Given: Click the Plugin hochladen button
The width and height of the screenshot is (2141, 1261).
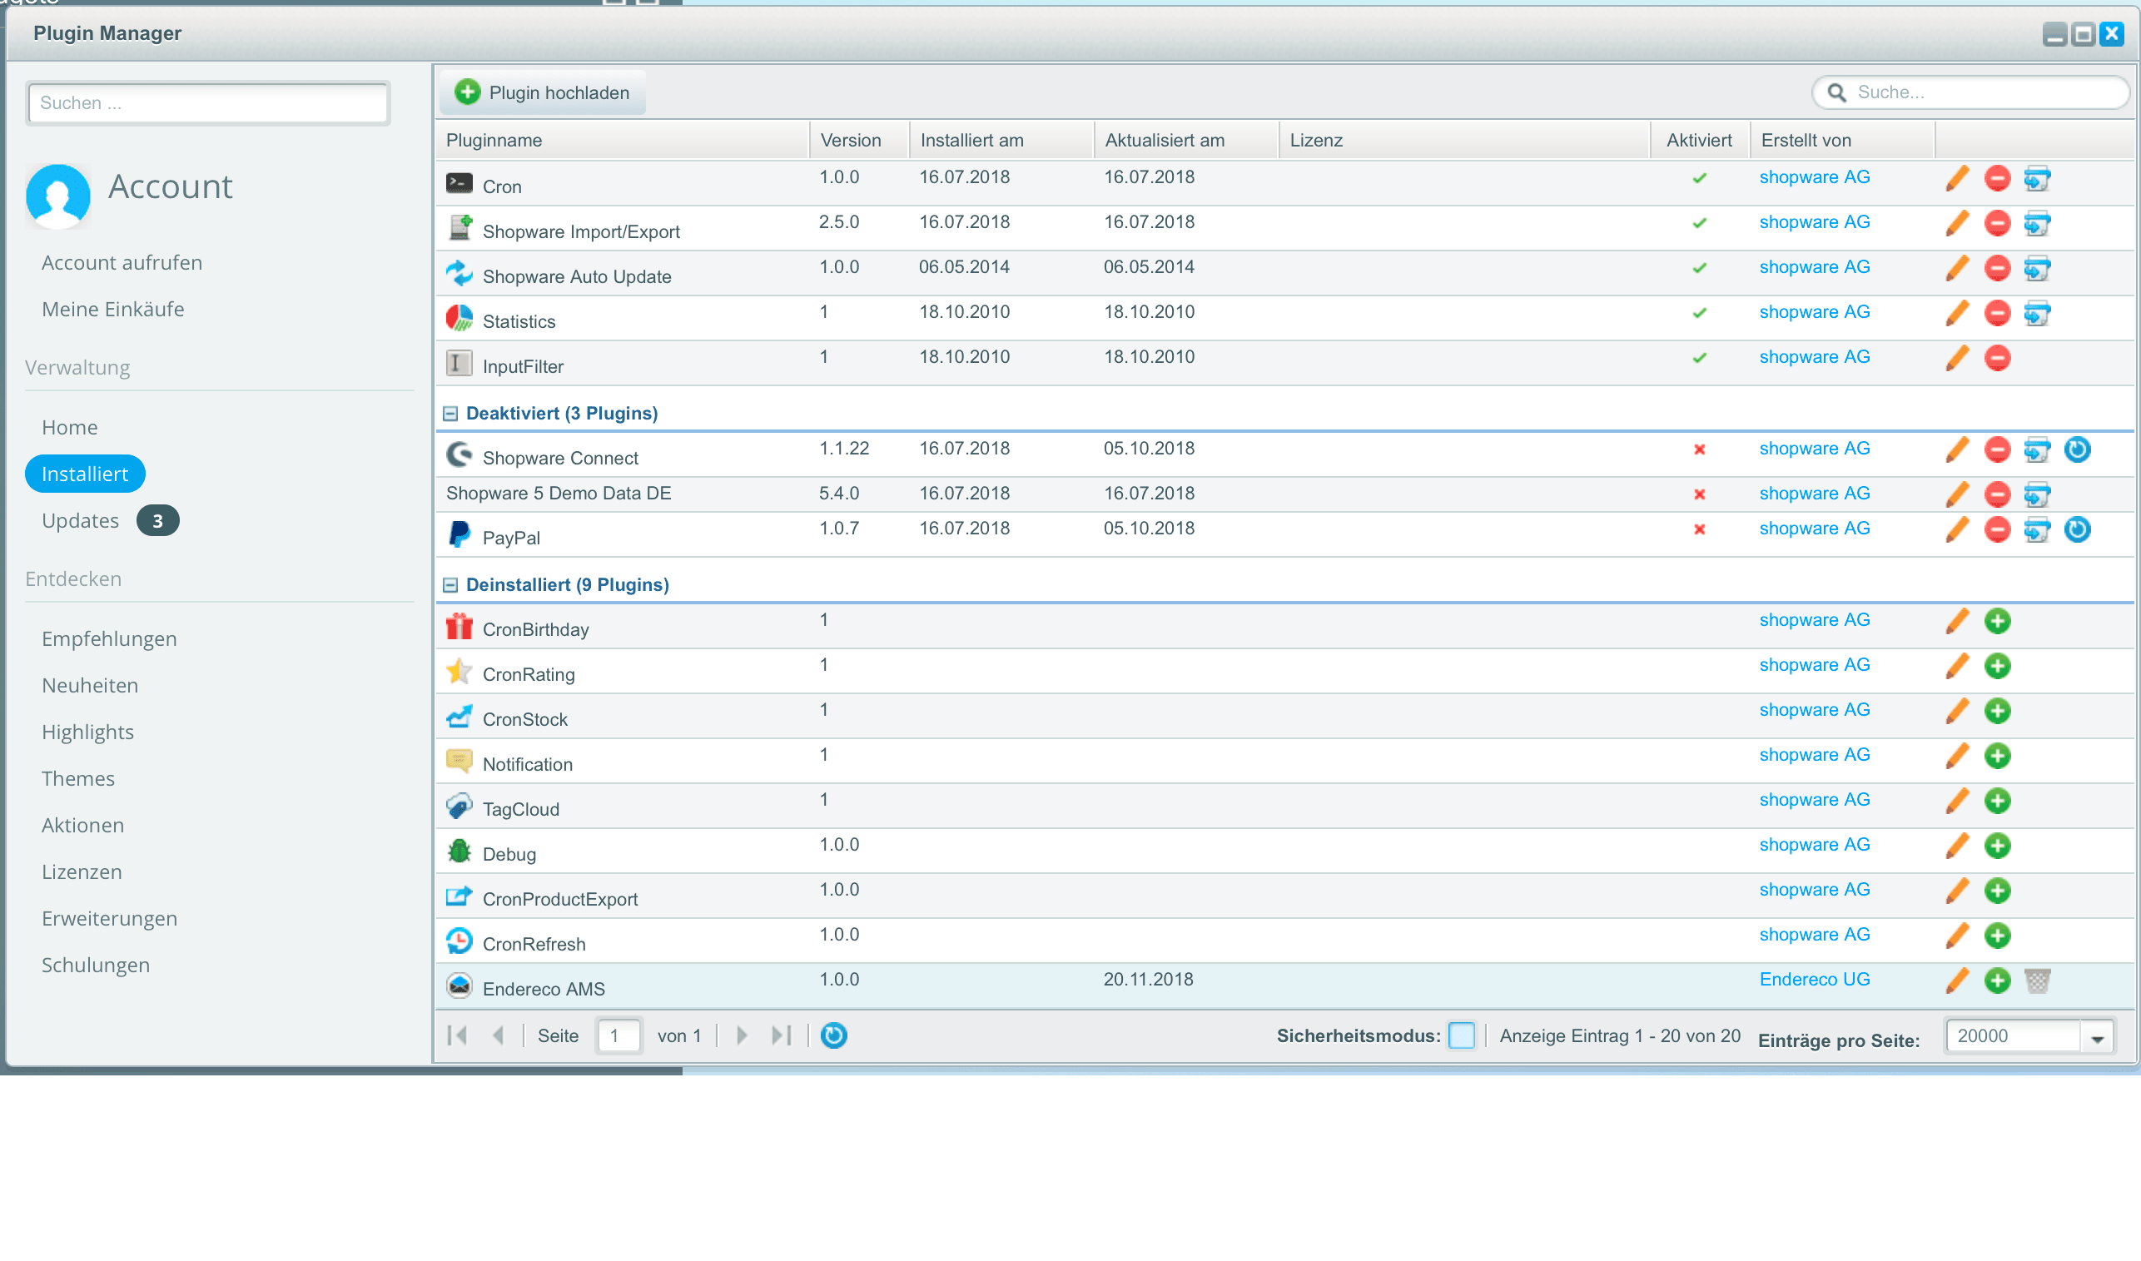Looking at the screenshot, I should tap(543, 92).
